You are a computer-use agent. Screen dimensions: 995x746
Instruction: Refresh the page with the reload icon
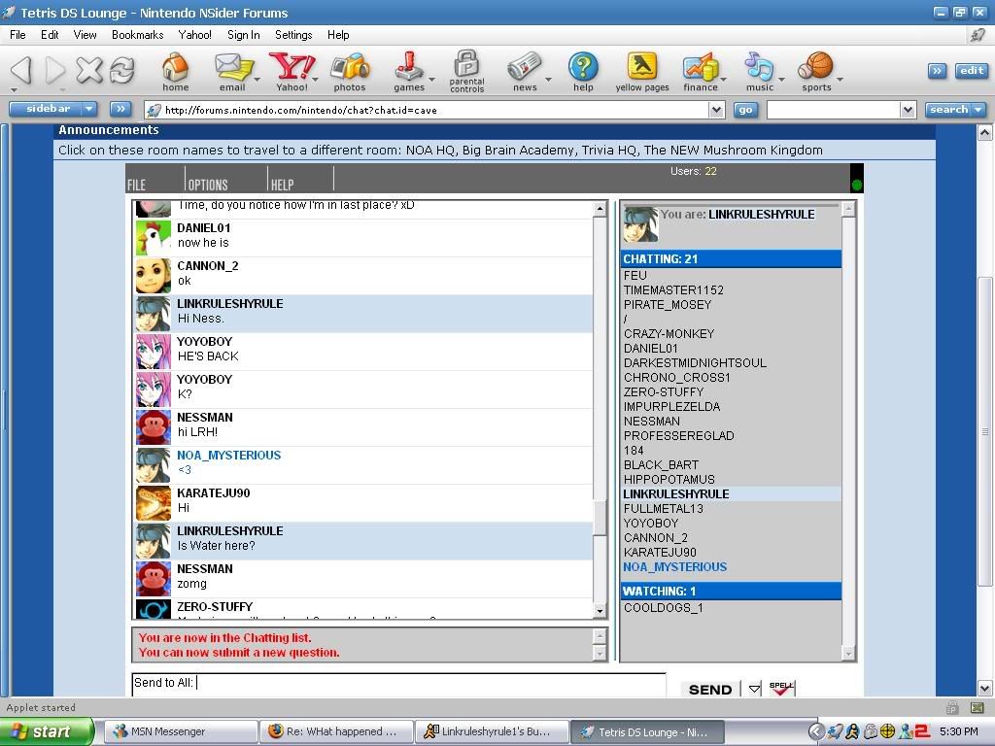(121, 69)
